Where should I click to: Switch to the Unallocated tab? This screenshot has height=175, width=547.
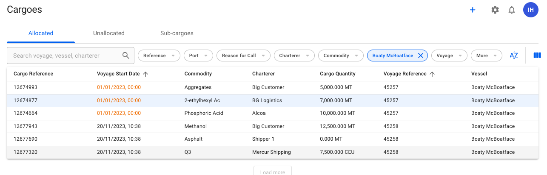(x=109, y=33)
